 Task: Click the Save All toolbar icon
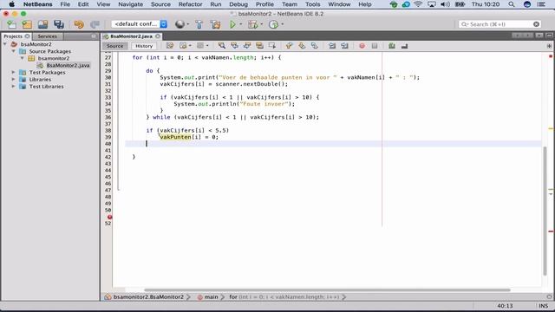[59, 24]
